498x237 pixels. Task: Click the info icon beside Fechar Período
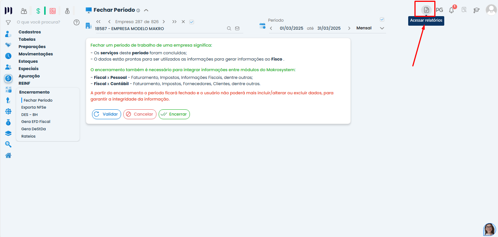coord(138,10)
